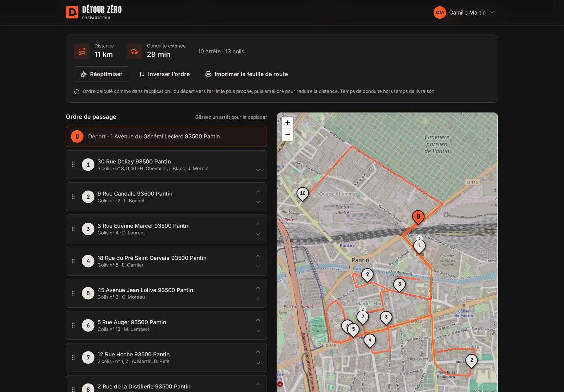Move 3 Rue Etienne Marcel down
This screenshot has height=392, width=564.
(258, 234)
